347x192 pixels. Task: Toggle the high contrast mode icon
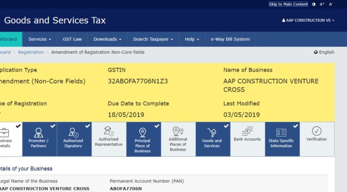[x=314, y=4]
